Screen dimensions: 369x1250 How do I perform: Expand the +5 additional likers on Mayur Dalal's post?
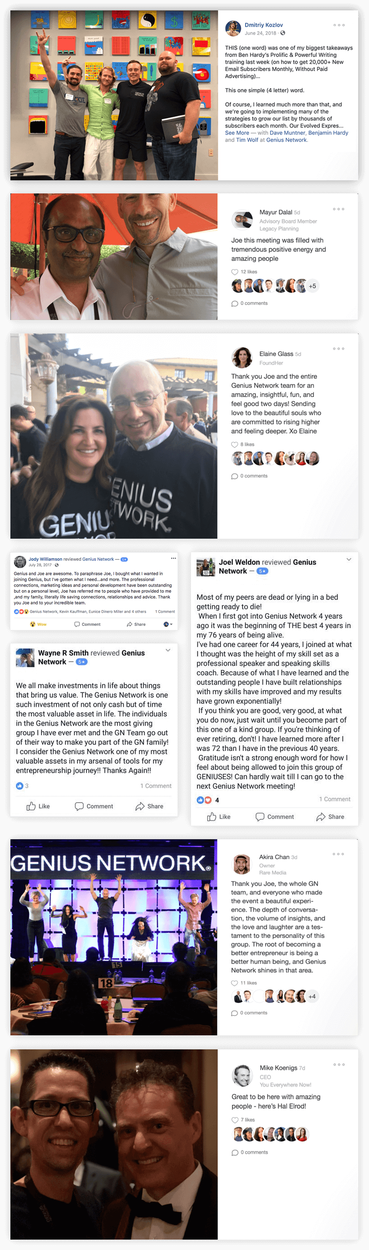click(312, 286)
